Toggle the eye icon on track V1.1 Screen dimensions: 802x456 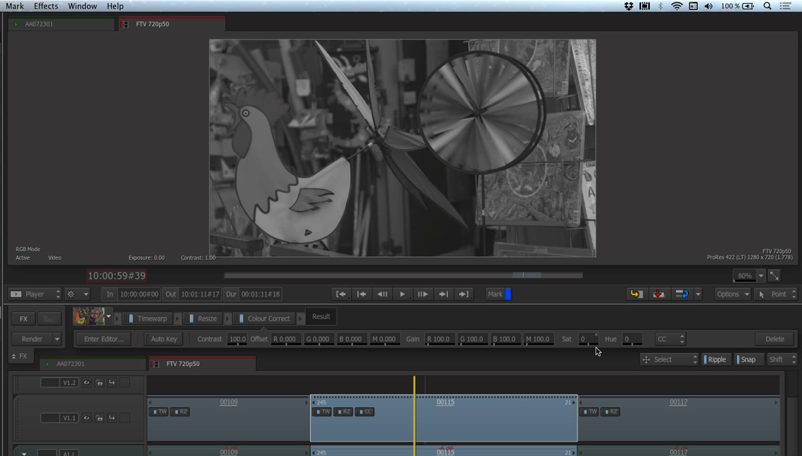pos(87,418)
